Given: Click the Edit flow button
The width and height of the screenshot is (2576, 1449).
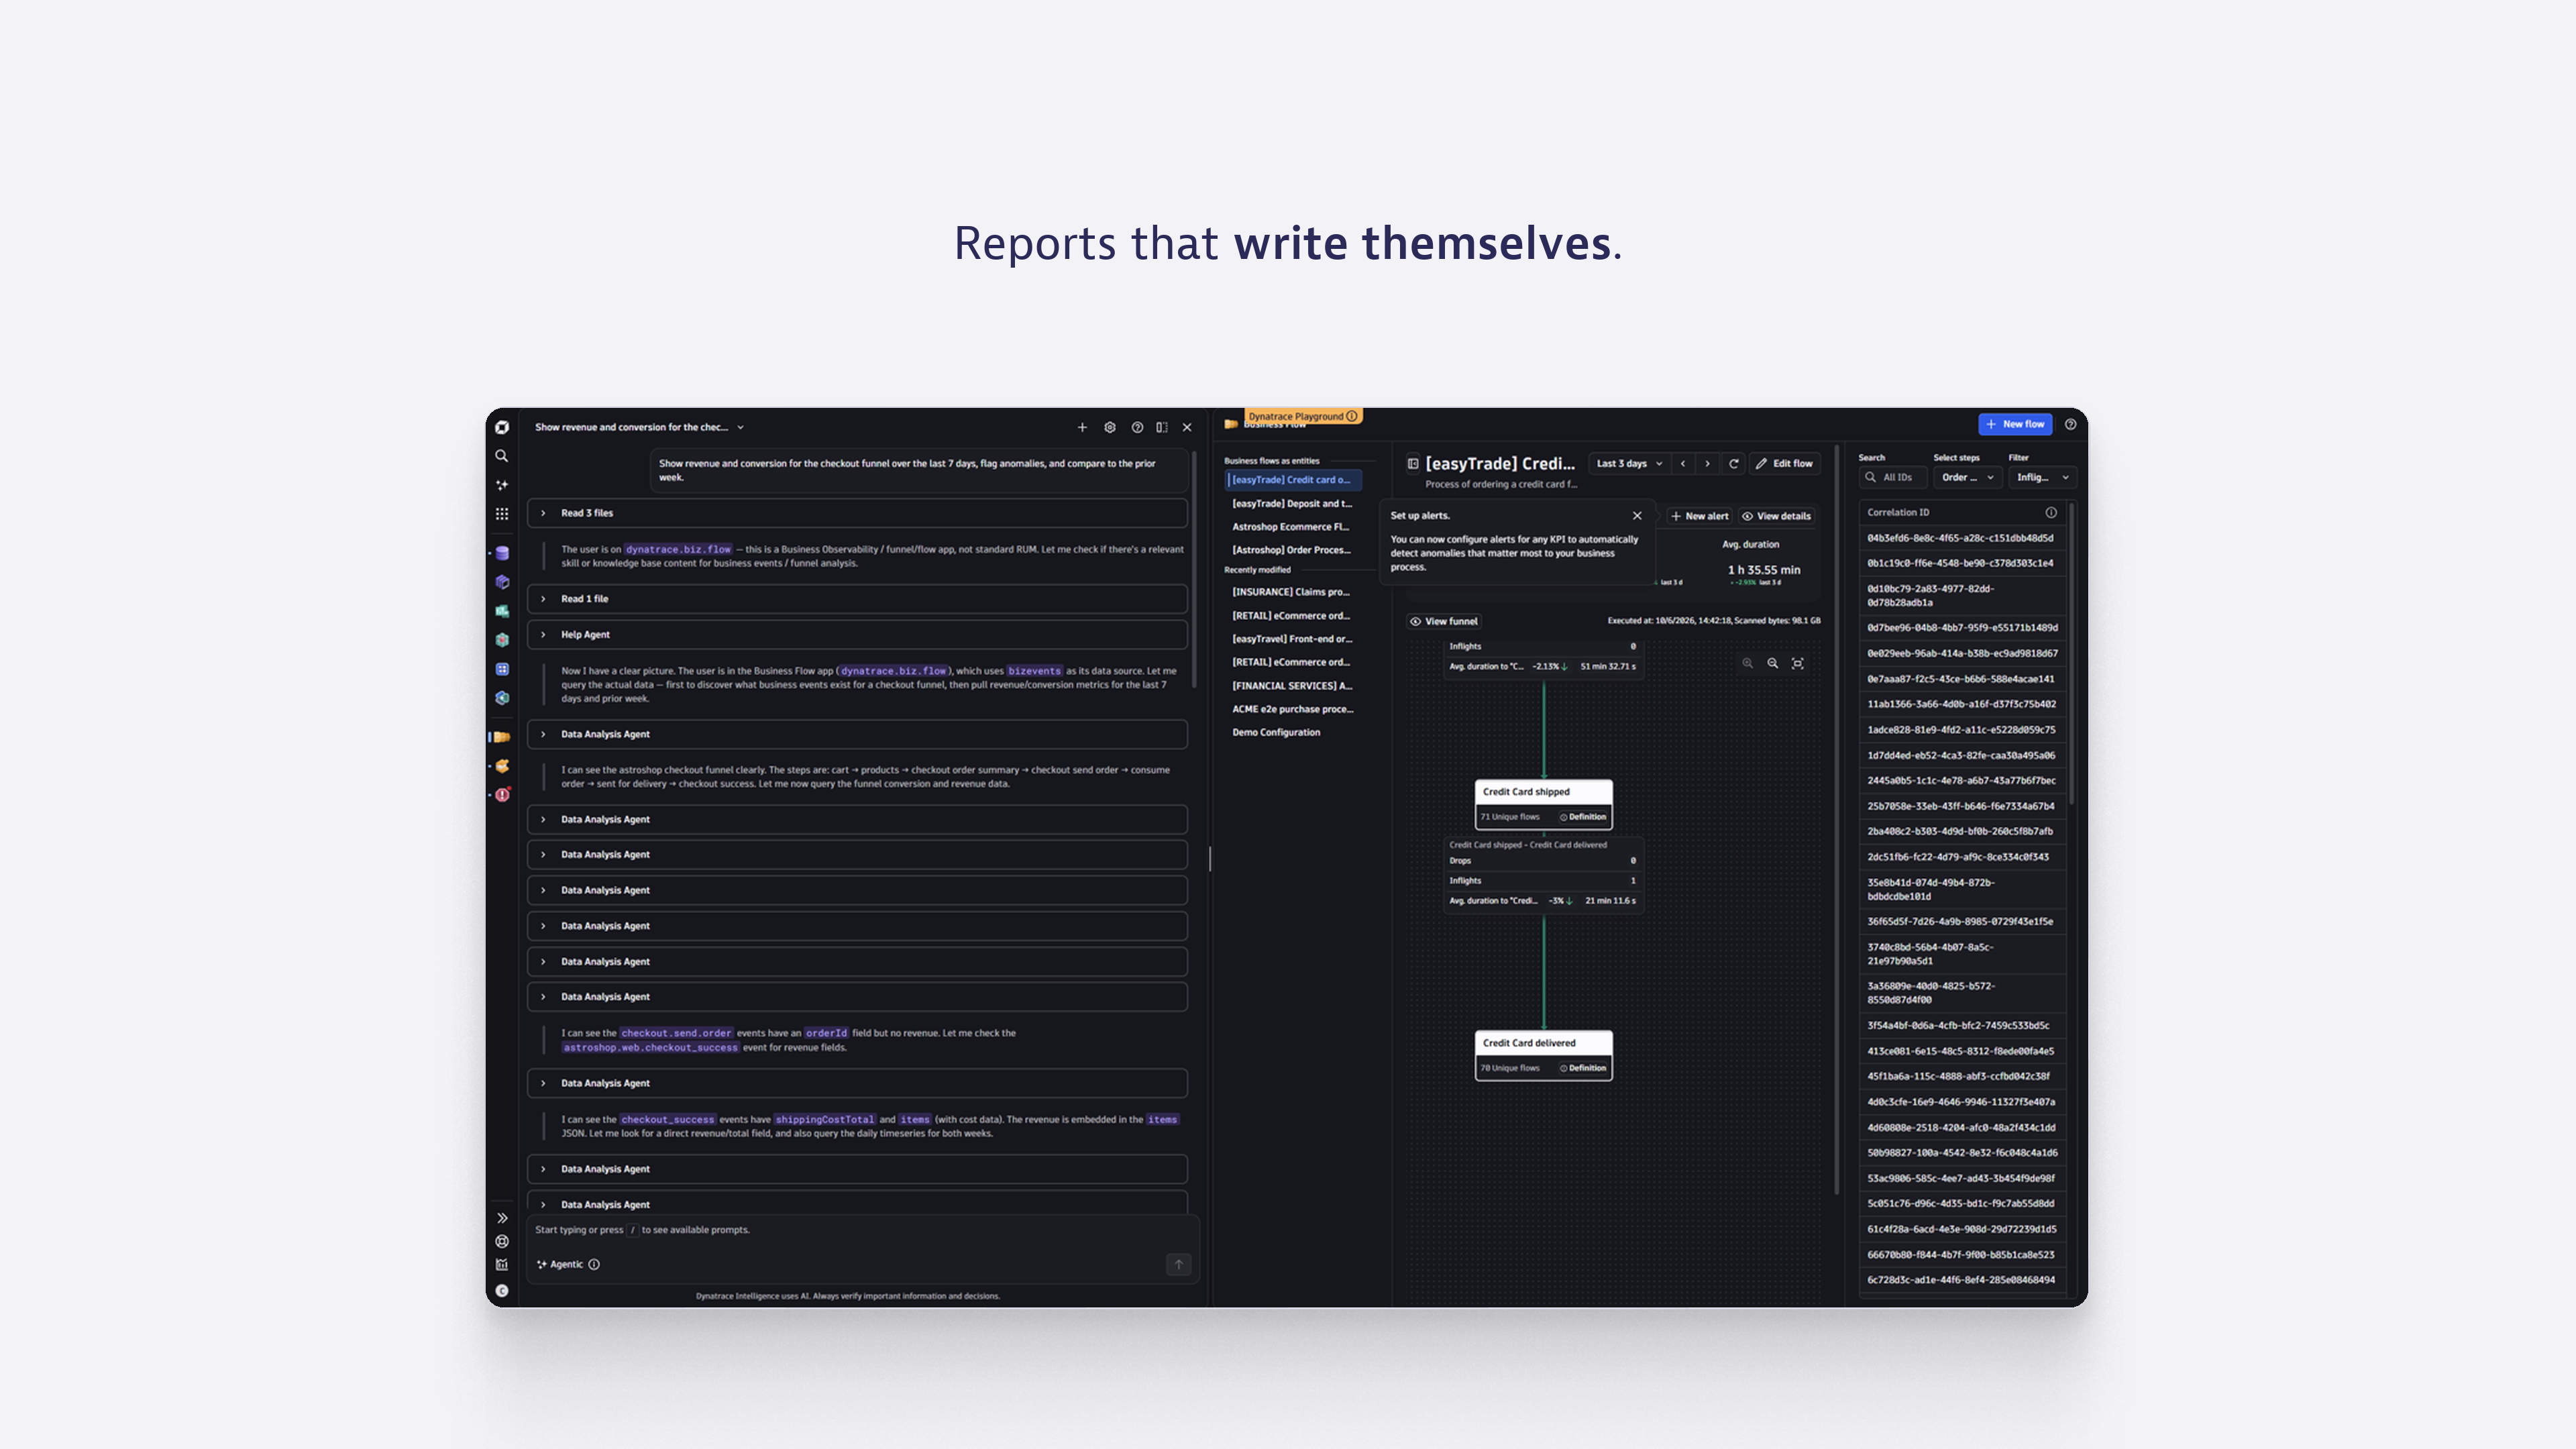Looking at the screenshot, I should pos(1784,463).
